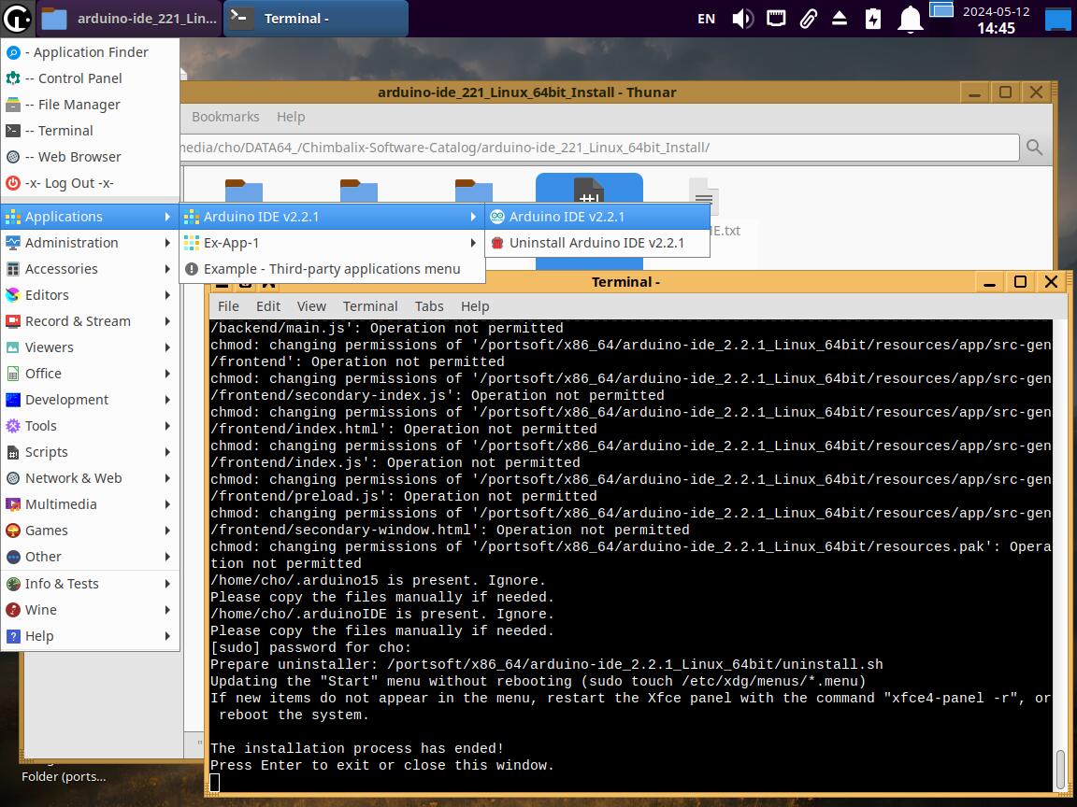
Task: Open Control Panel from start menu
Action: (79, 78)
